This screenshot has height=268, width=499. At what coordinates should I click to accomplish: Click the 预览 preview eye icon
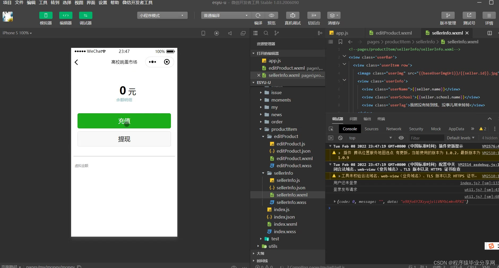271,15
